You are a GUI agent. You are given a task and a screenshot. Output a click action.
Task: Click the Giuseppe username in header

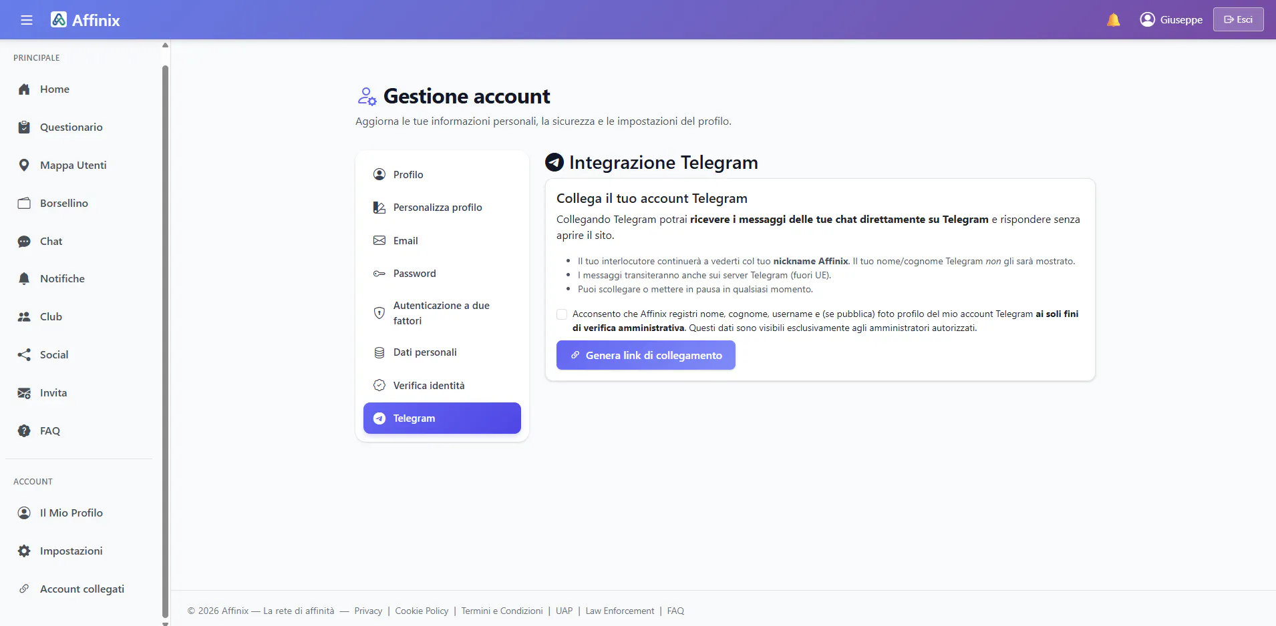tap(1181, 20)
